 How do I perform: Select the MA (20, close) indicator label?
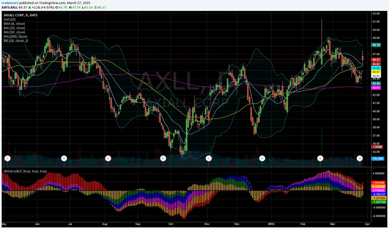(14, 28)
